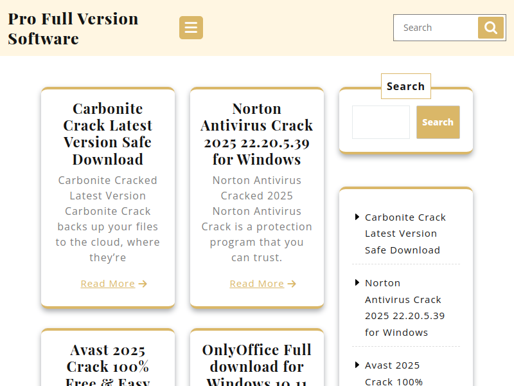
Task: Open the hamburger menu button
Action: point(191,28)
